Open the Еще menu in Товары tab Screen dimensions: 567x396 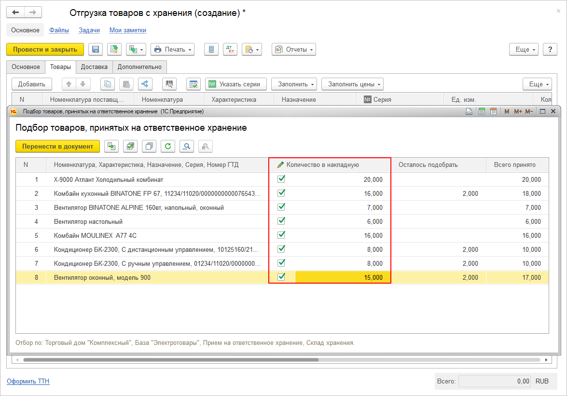[538, 84]
